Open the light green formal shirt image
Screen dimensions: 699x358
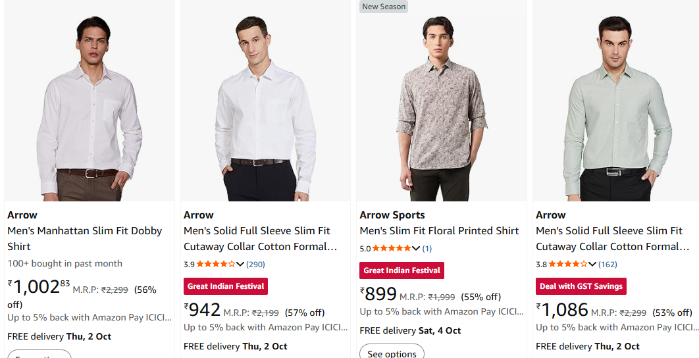617,109
